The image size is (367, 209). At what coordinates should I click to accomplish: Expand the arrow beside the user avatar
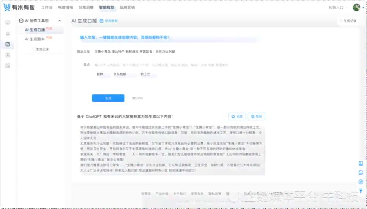(x=363, y=8)
